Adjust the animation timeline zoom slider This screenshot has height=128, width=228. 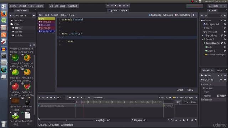67,120
